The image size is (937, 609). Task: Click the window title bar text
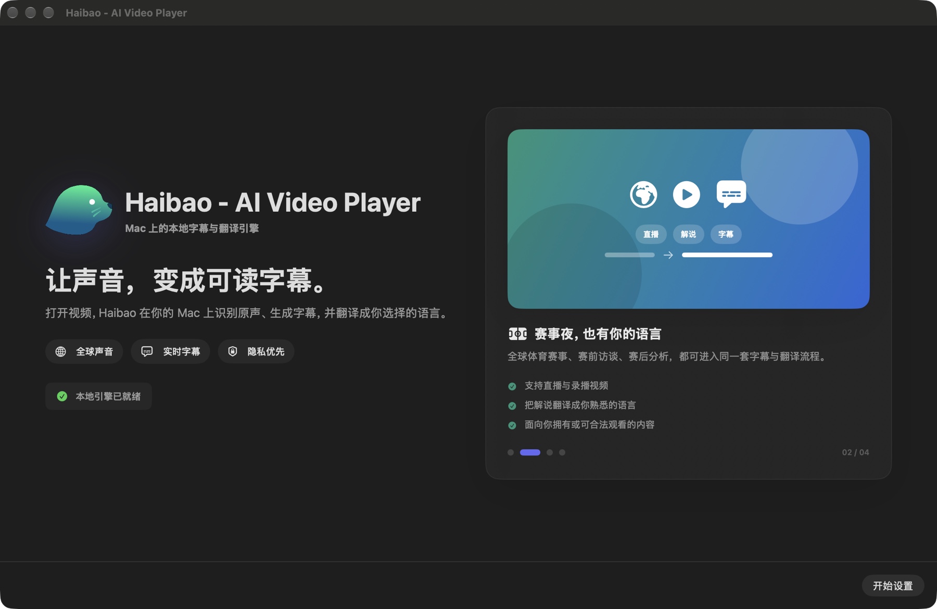(x=126, y=12)
